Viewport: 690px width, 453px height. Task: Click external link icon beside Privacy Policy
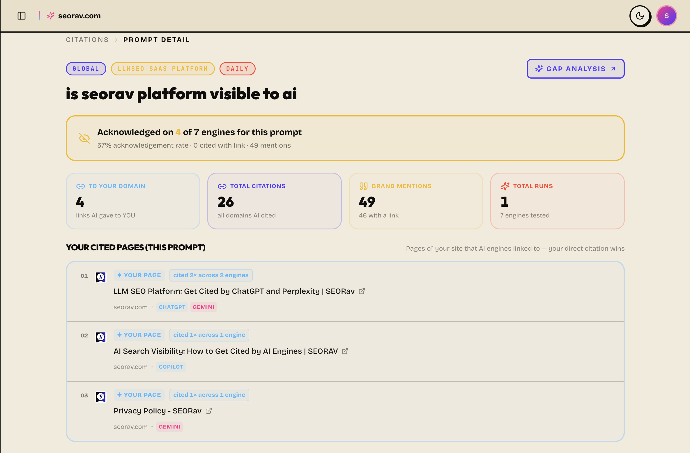209,411
